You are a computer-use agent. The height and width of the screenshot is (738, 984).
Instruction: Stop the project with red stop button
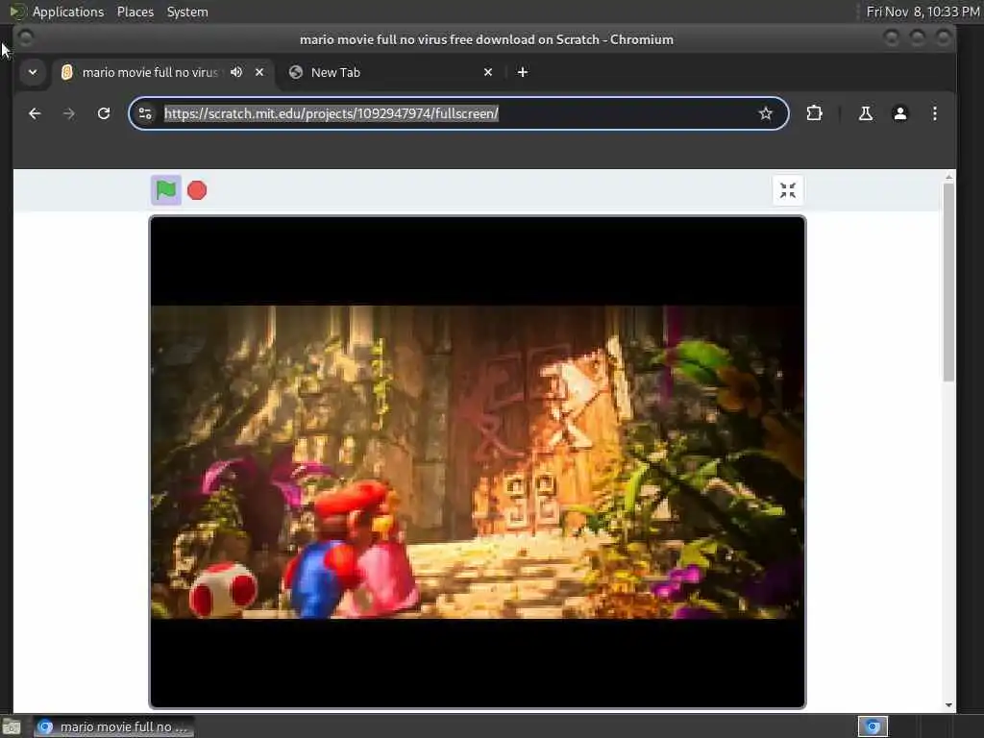click(197, 190)
